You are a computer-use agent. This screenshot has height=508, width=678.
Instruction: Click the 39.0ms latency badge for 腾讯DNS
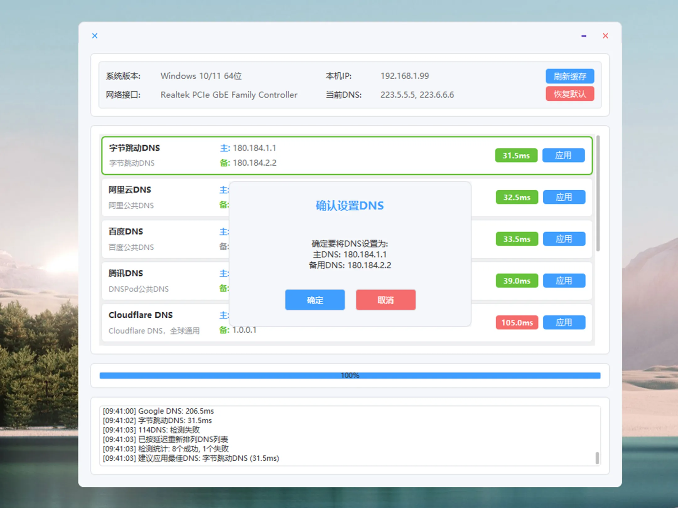pos(517,280)
